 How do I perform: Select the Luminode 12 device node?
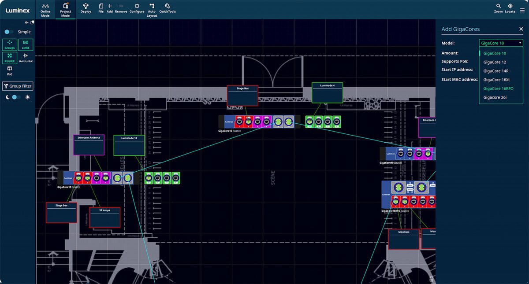tap(129, 145)
